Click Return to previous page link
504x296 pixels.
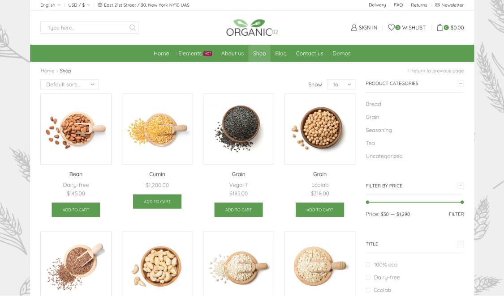click(435, 71)
